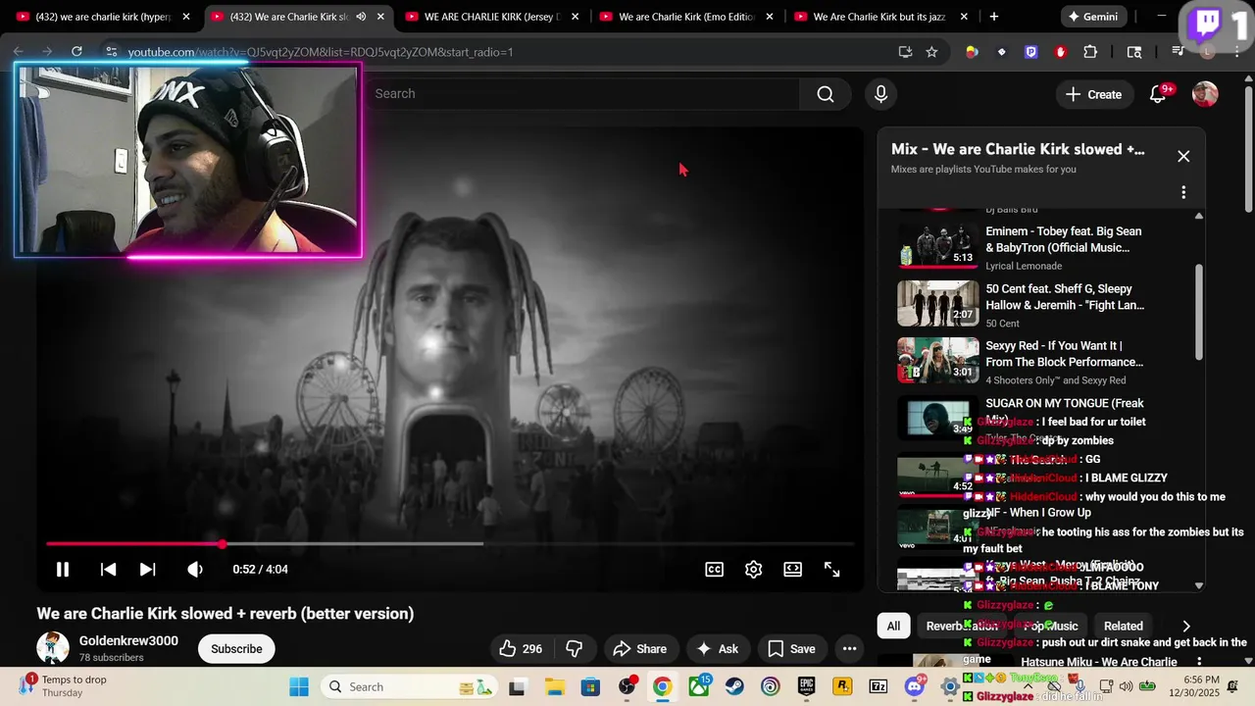Open the video in full screen
The width and height of the screenshot is (1255, 706).
tap(831, 569)
